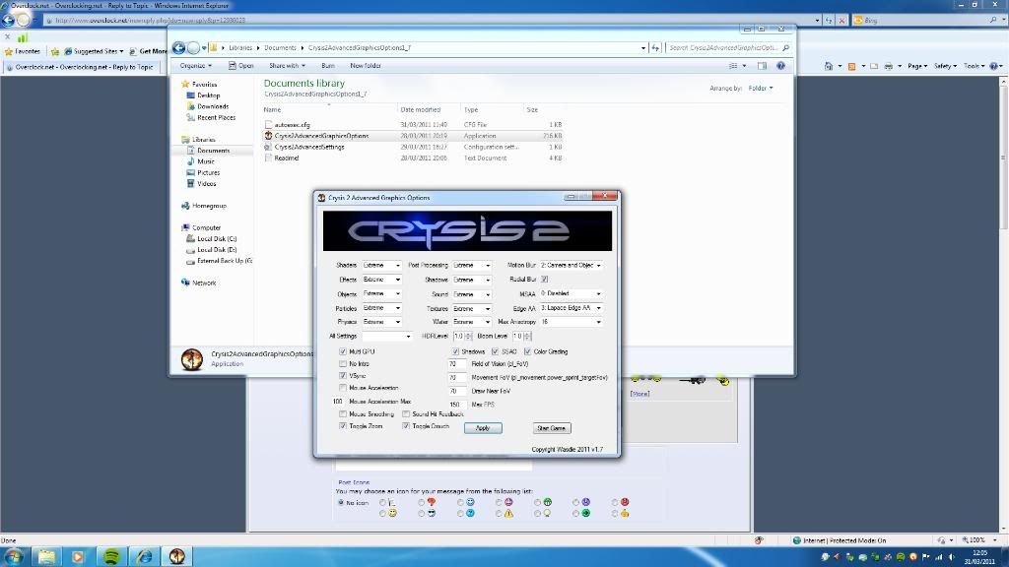Open the Arrange by Folder dropdown
Viewport: 1009px width, 567px height.
coord(761,88)
